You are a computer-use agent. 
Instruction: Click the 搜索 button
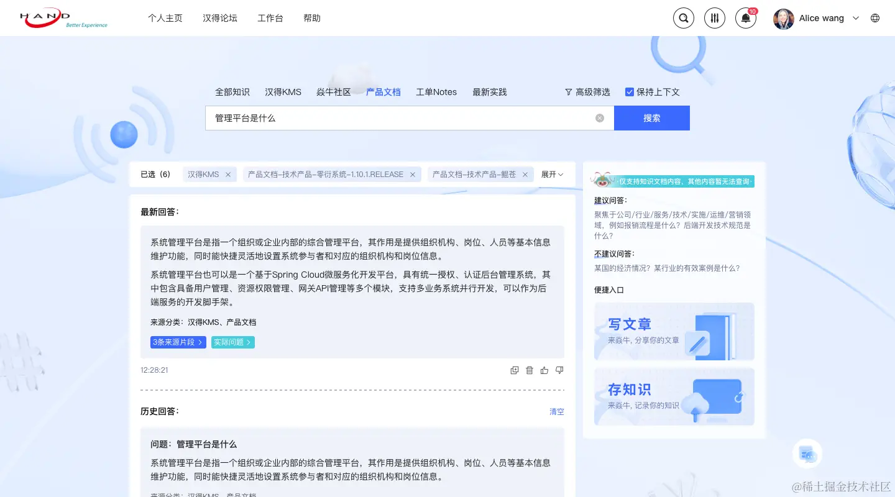(652, 118)
